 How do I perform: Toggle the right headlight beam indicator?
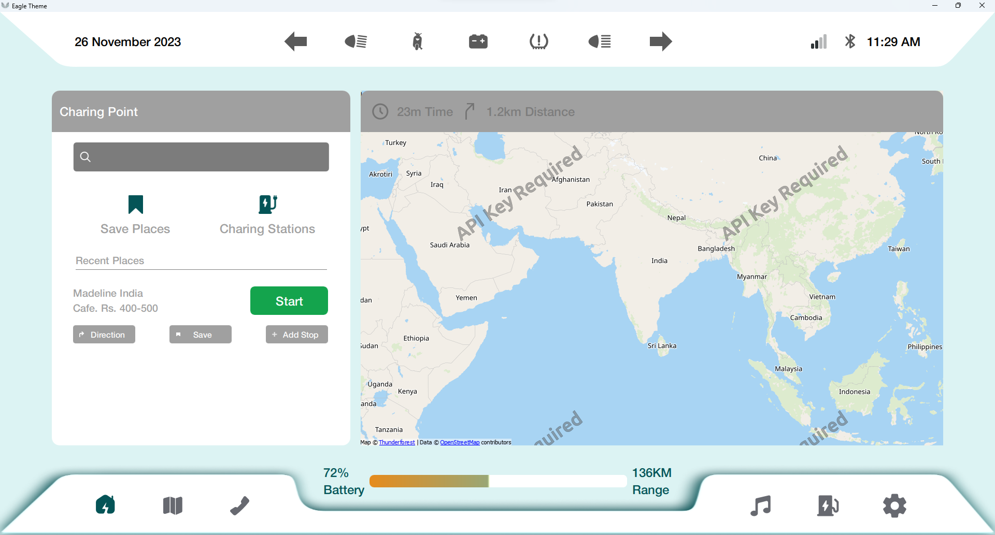[x=600, y=41]
